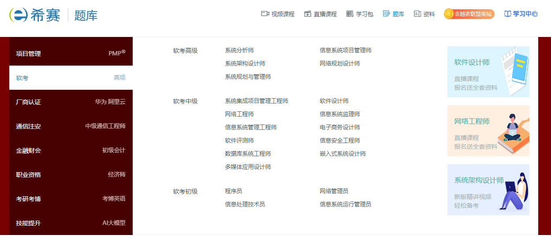Open the 系统集成项目管理工程师 link
The image size is (551, 246).
tap(257, 101)
